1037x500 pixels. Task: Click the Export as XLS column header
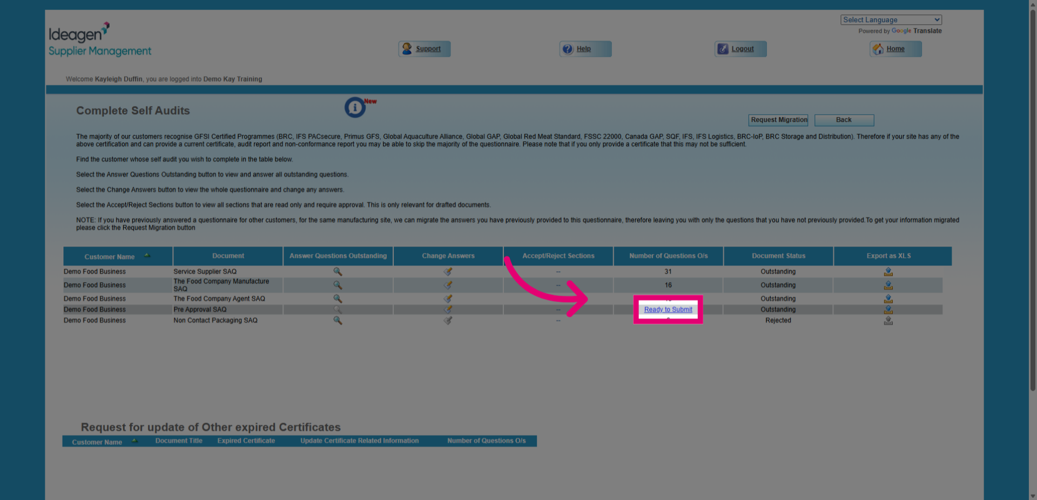tap(893, 256)
